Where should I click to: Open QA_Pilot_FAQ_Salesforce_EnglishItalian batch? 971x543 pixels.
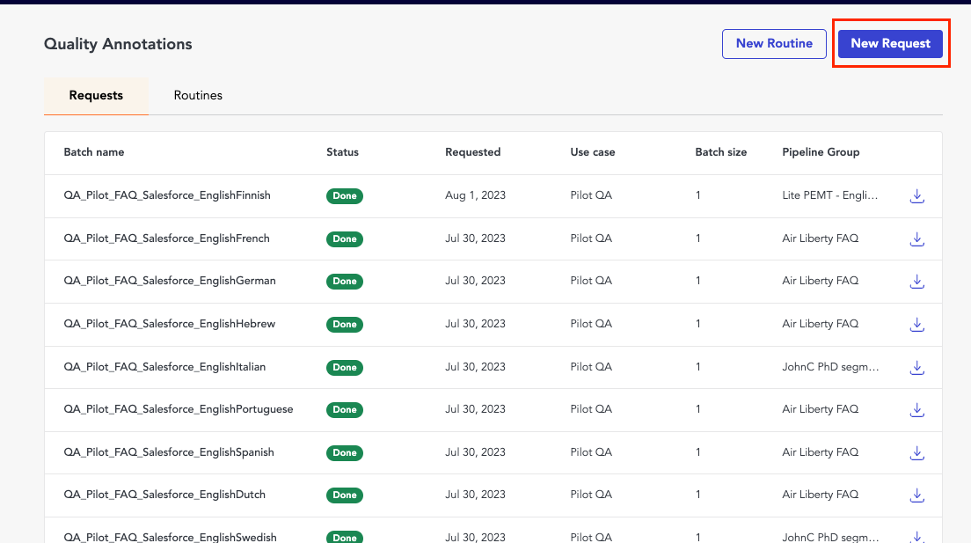(164, 366)
